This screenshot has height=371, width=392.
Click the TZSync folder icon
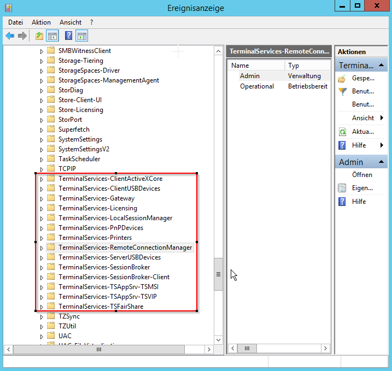coord(51,316)
